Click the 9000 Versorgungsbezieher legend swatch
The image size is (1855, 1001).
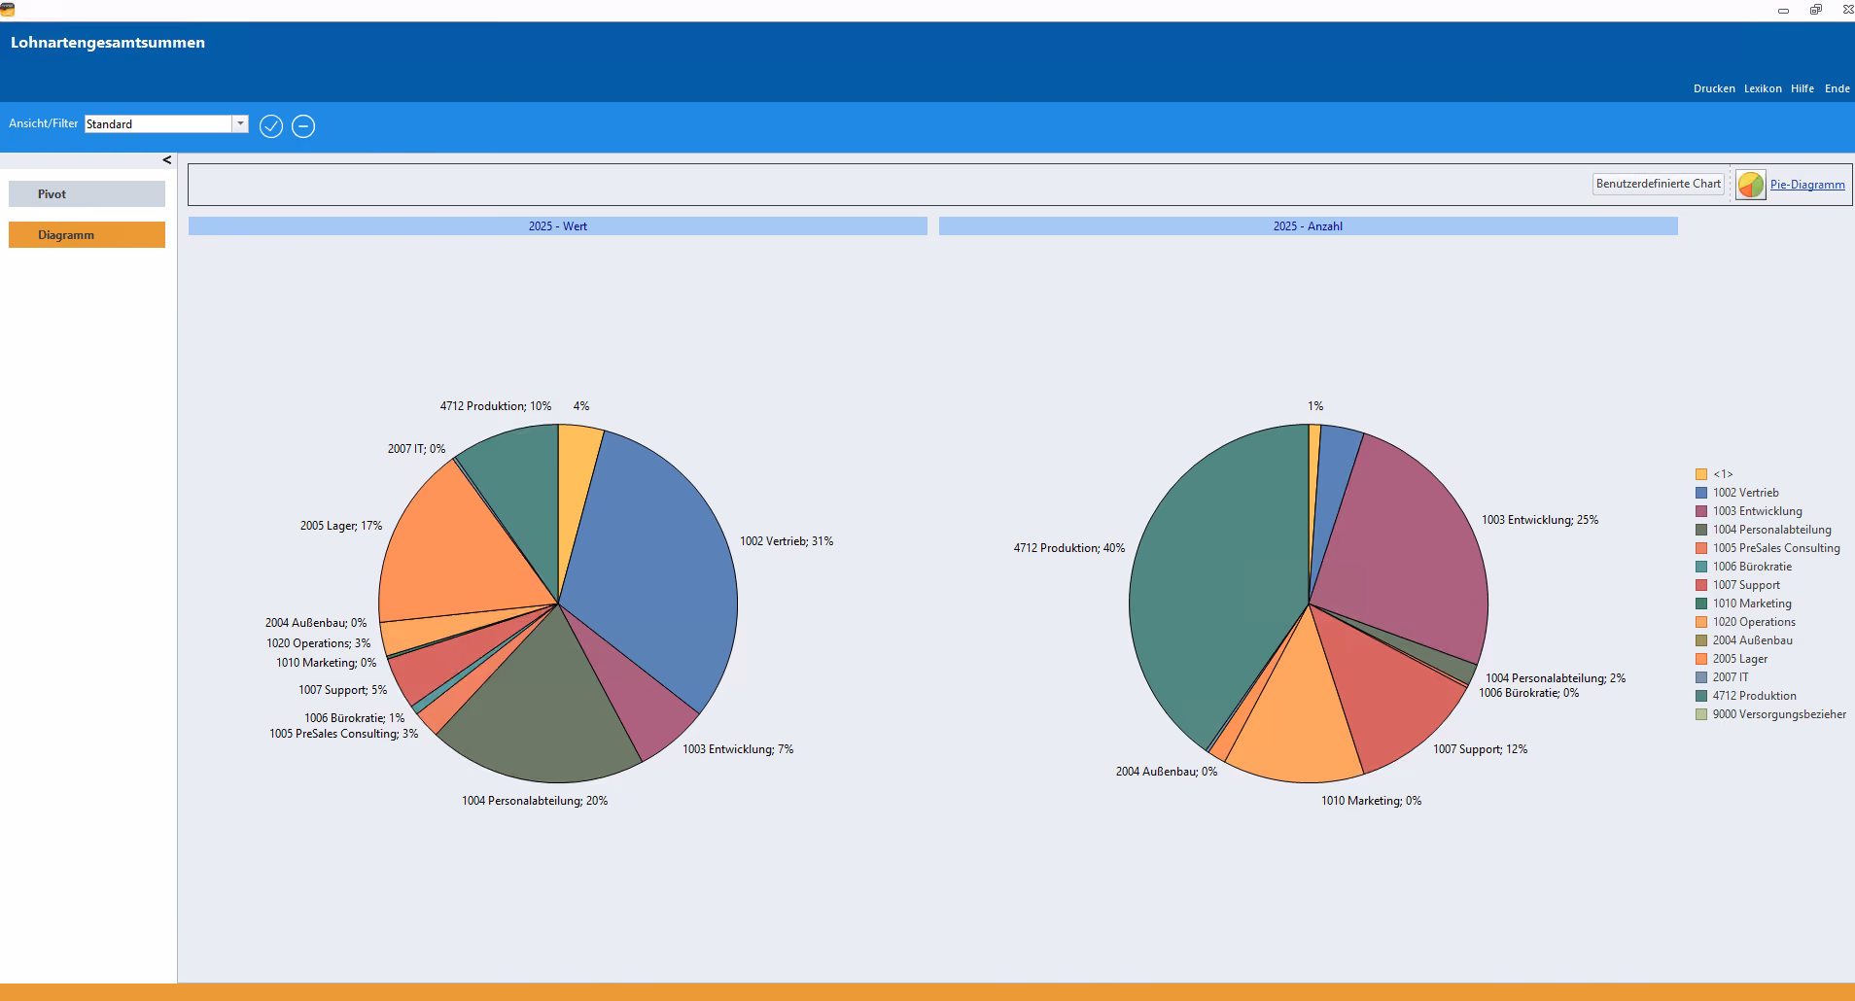[1701, 714]
